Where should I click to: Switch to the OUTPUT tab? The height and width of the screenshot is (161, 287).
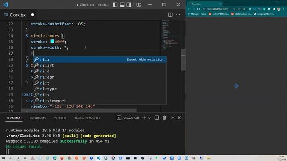point(60,118)
